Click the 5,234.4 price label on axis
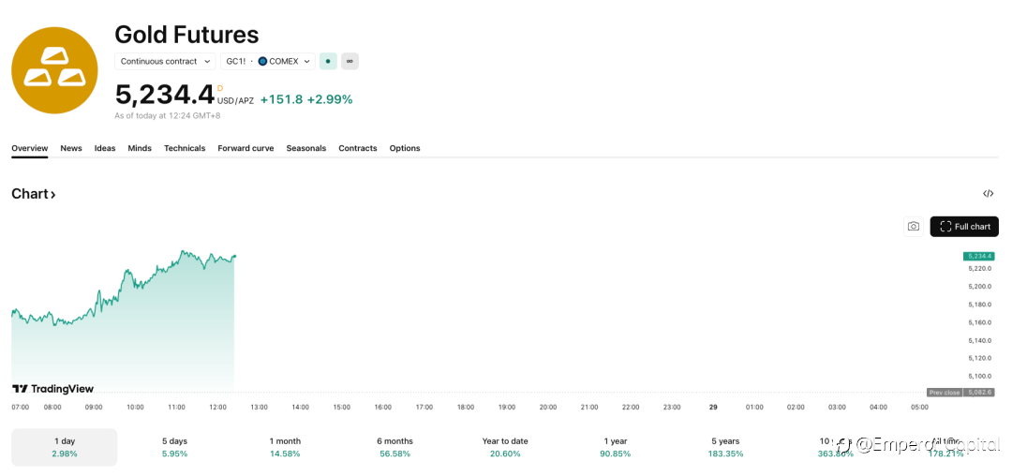Viewport: 1012px width, 476px height. point(978,256)
